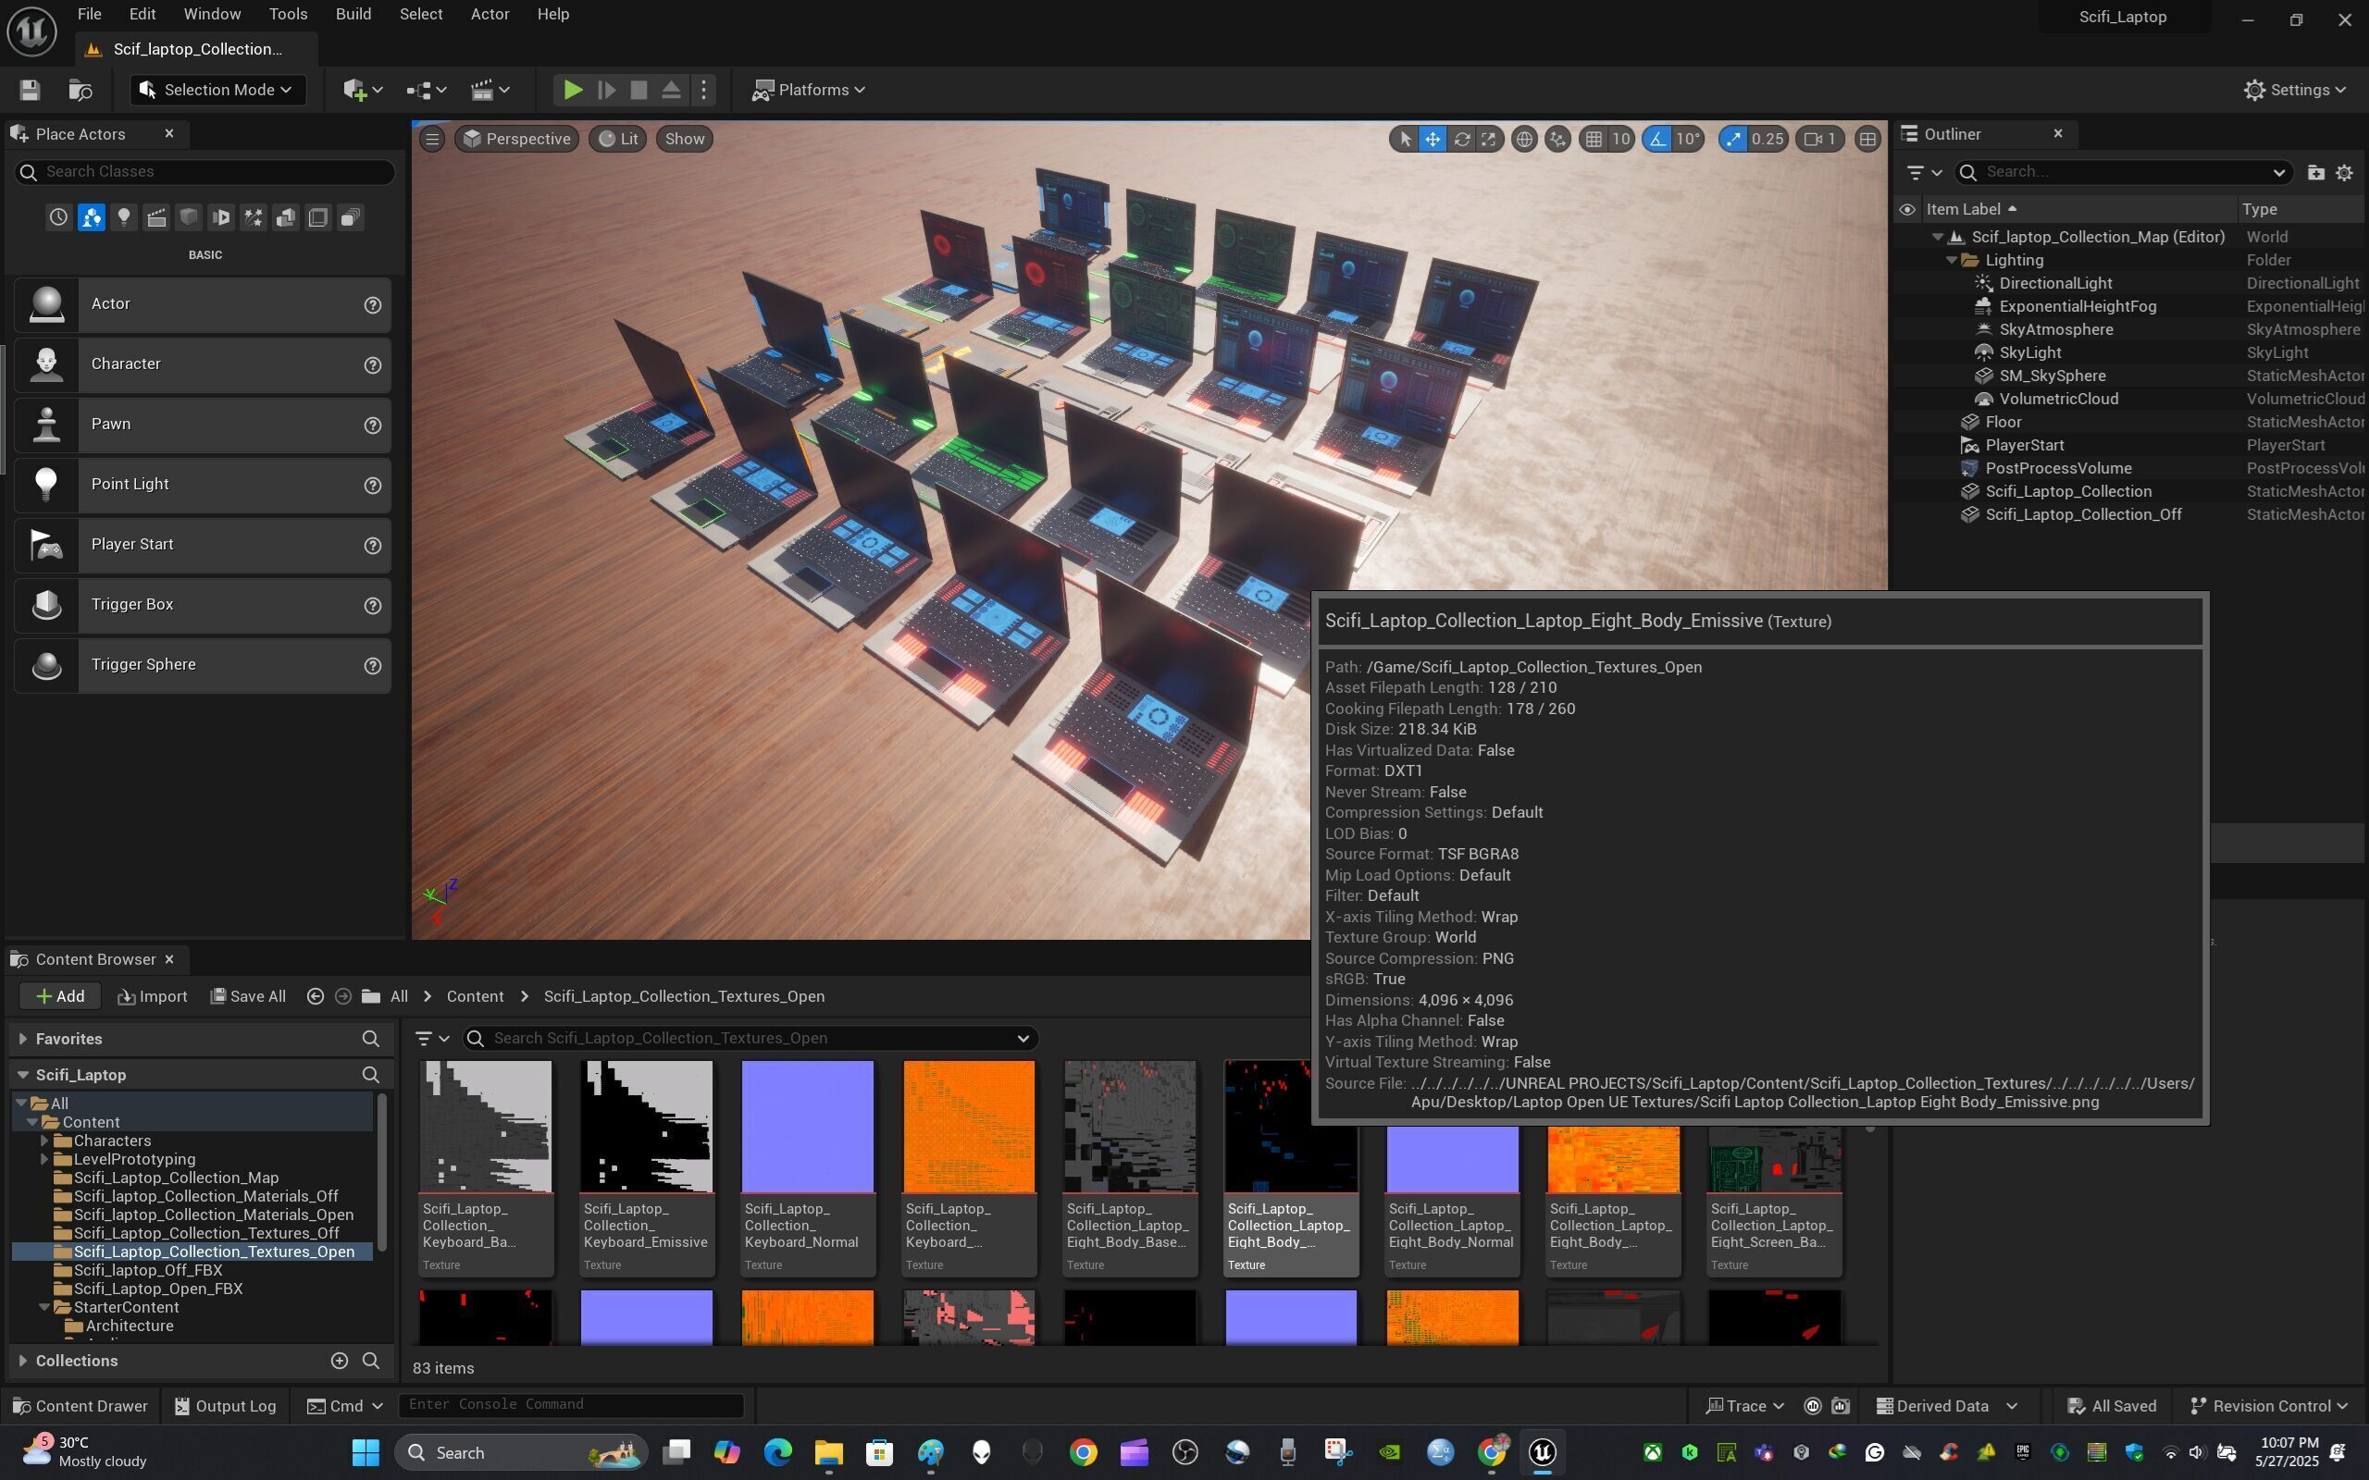This screenshot has width=2369, height=1480.
Task: Open scale snap value 0.25 dropdown
Action: [x=1767, y=139]
